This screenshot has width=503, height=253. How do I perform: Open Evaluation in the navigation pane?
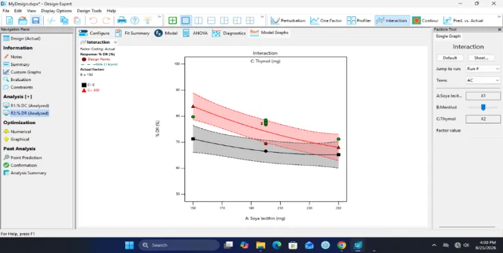pos(17,79)
